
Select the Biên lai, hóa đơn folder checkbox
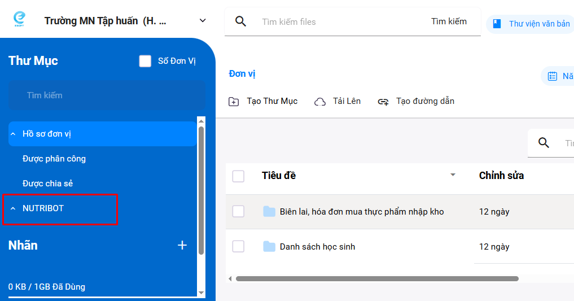(x=238, y=212)
